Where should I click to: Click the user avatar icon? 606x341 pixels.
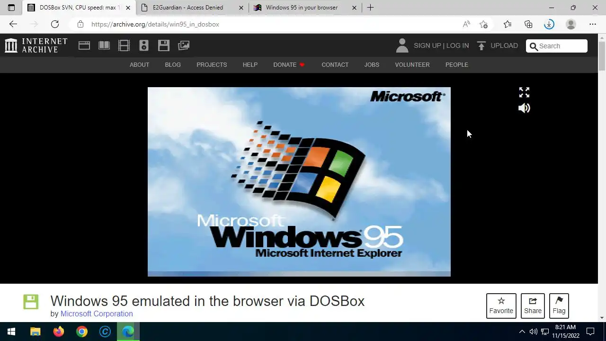(x=402, y=45)
